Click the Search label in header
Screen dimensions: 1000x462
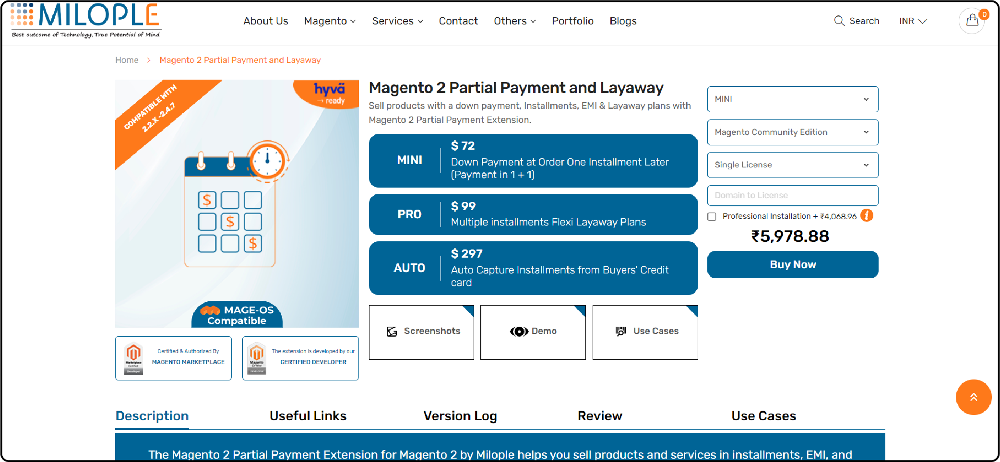(x=864, y=21)
